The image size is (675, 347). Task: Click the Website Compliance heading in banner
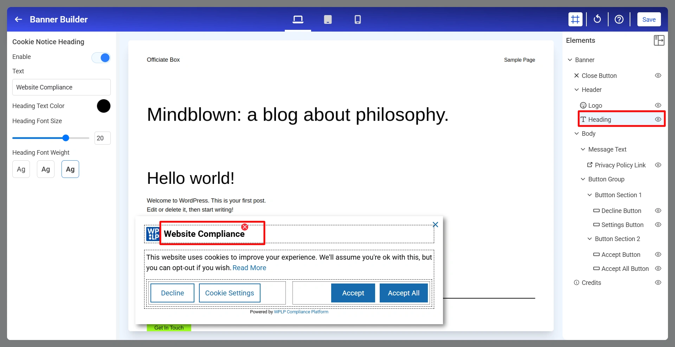[x=204, y=234]
